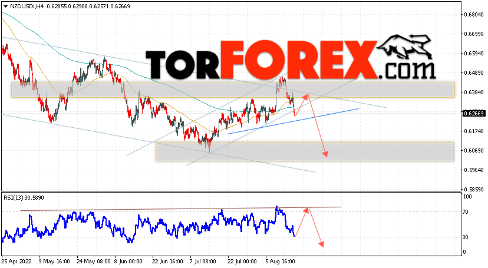Click price scale value 0.58590
Image resolution: width=488 pixels, height=268 pixels.
474,189
